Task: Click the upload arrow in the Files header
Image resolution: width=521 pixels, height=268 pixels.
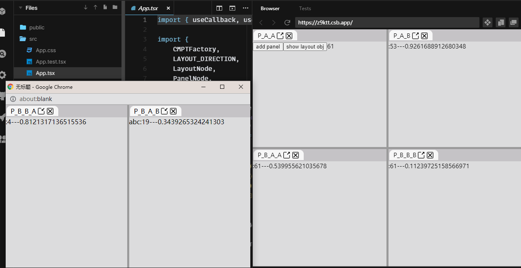Action: coord(95,7)
